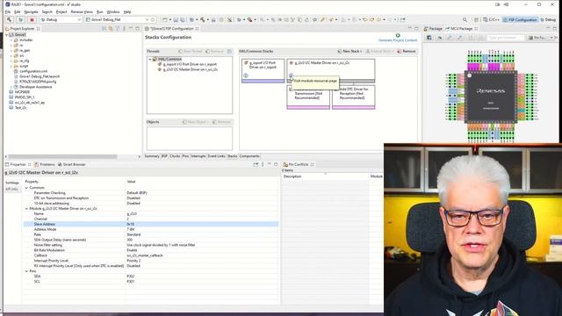Viewport: 562px width, 316px height.
Task: Switch to the Problems view tab
Action: tap(45, 164)
